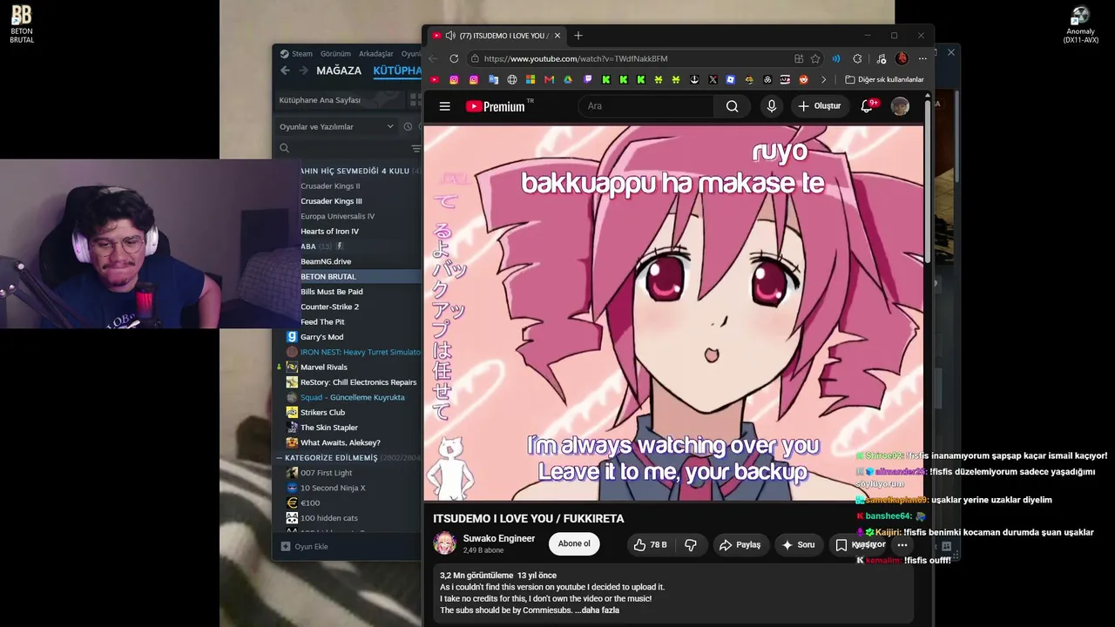The height and width of the screenshot is (627, 1115).
Task: Click the browser address bar URL
Action: pos(576,58)
